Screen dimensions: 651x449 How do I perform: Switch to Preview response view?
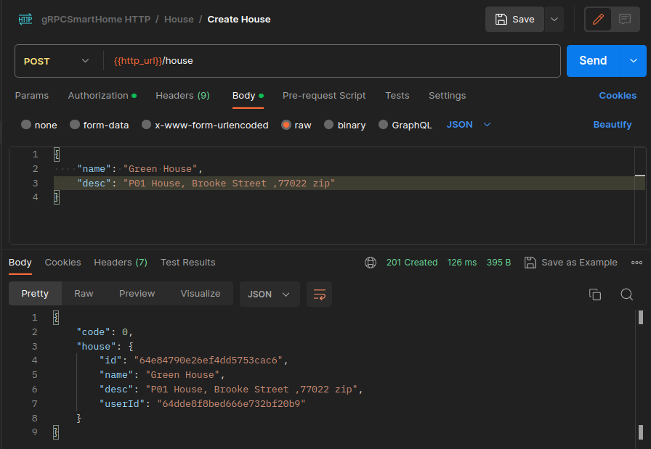[137, 294]
